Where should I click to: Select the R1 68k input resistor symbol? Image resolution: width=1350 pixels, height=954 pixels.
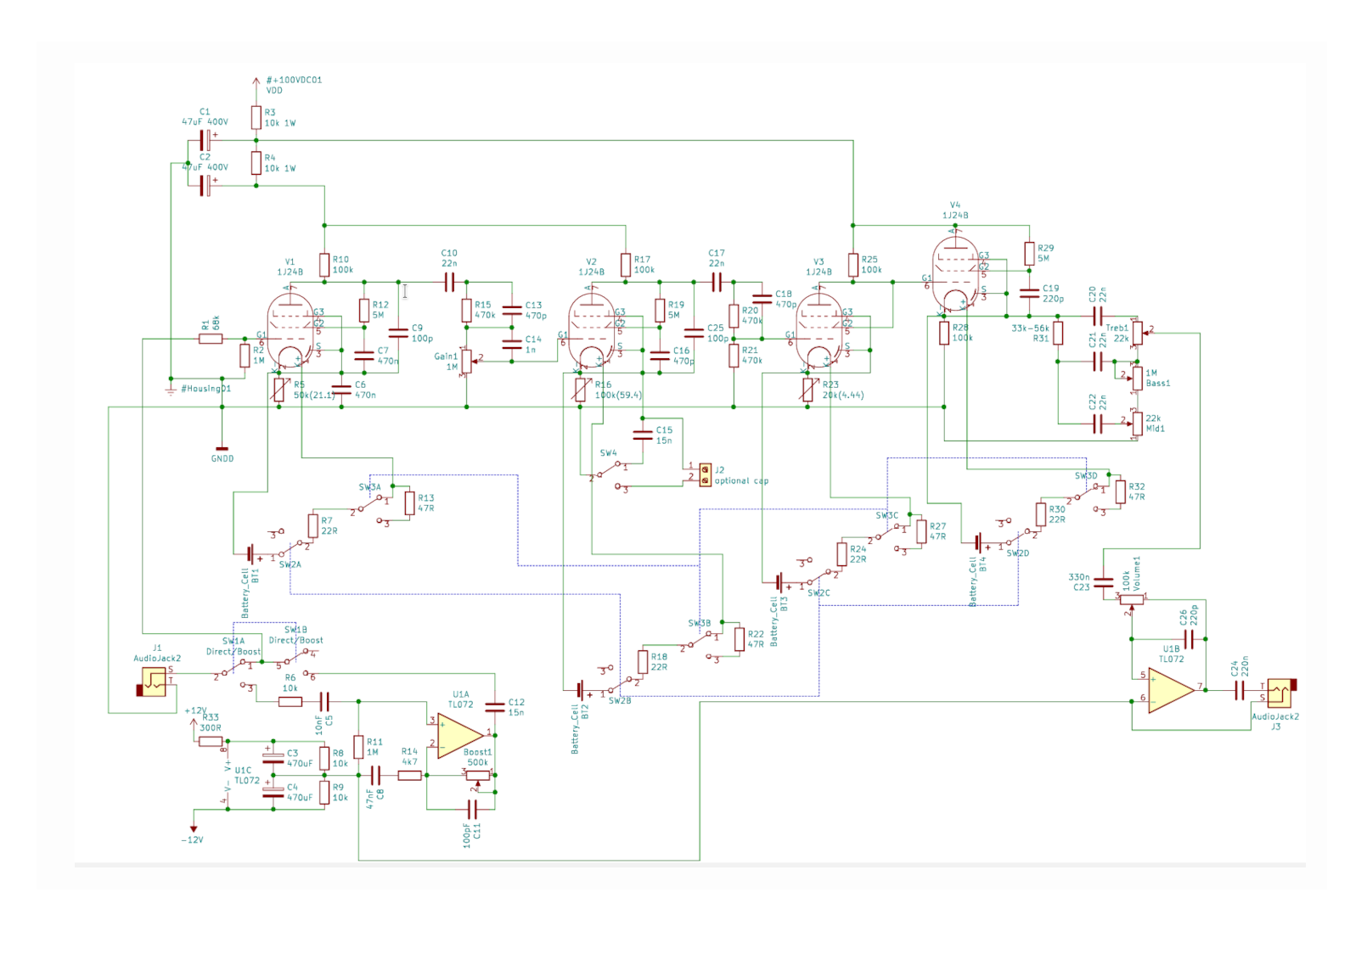pyautogui.click(x=211, y=339)
